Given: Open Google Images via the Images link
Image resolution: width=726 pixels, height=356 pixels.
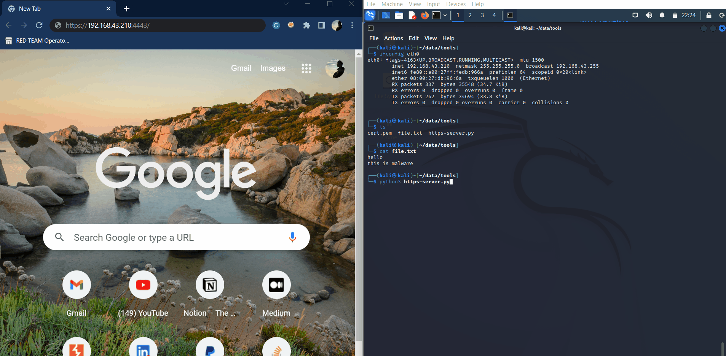Looking at the screenshot, I should tap(273, 68).
